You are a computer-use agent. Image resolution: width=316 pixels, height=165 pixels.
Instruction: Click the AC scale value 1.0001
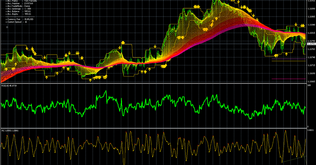[x=310, y=130]
